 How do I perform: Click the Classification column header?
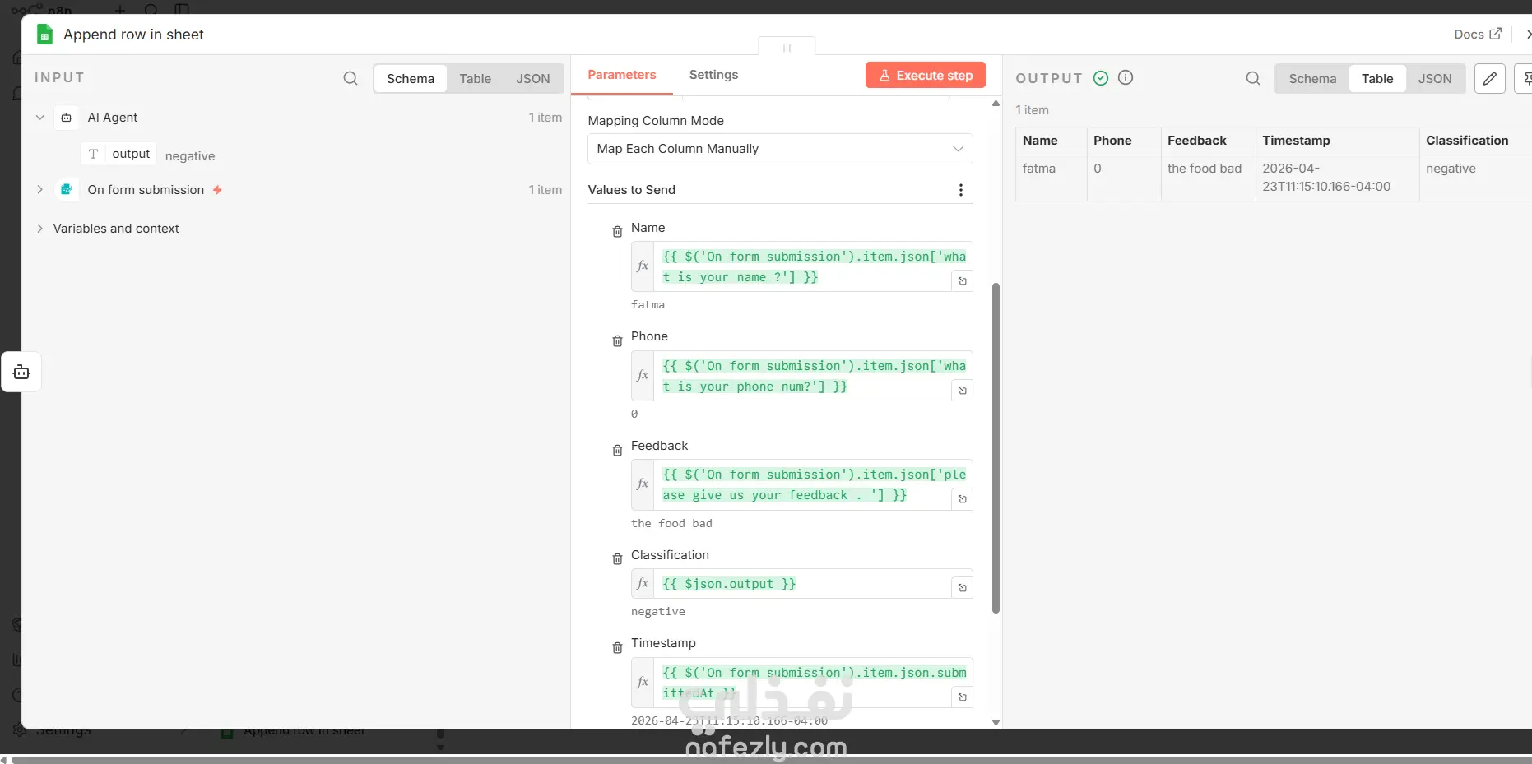(x=1475, y=141)
